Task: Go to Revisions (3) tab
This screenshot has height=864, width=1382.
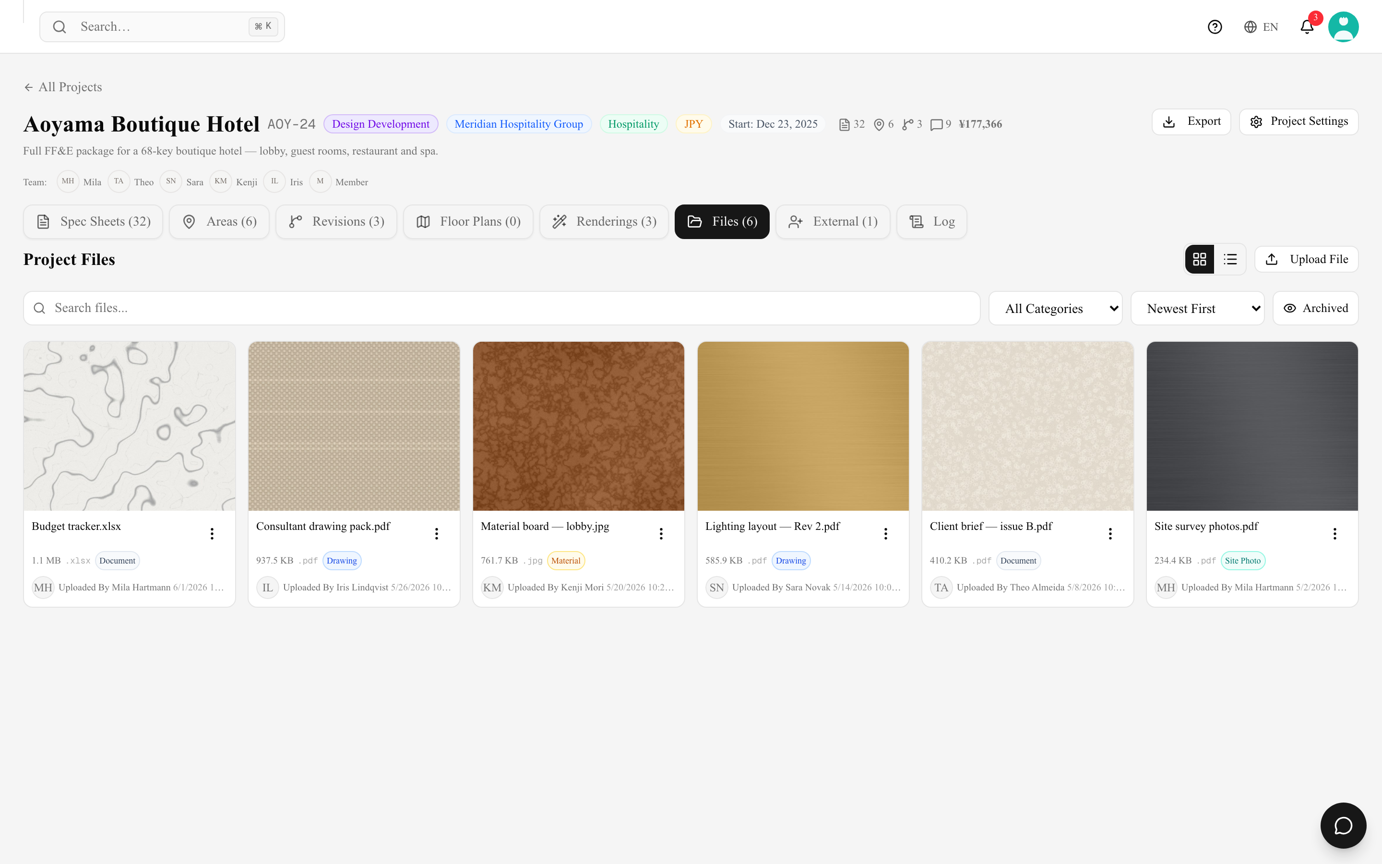Action: pos(336,222)
